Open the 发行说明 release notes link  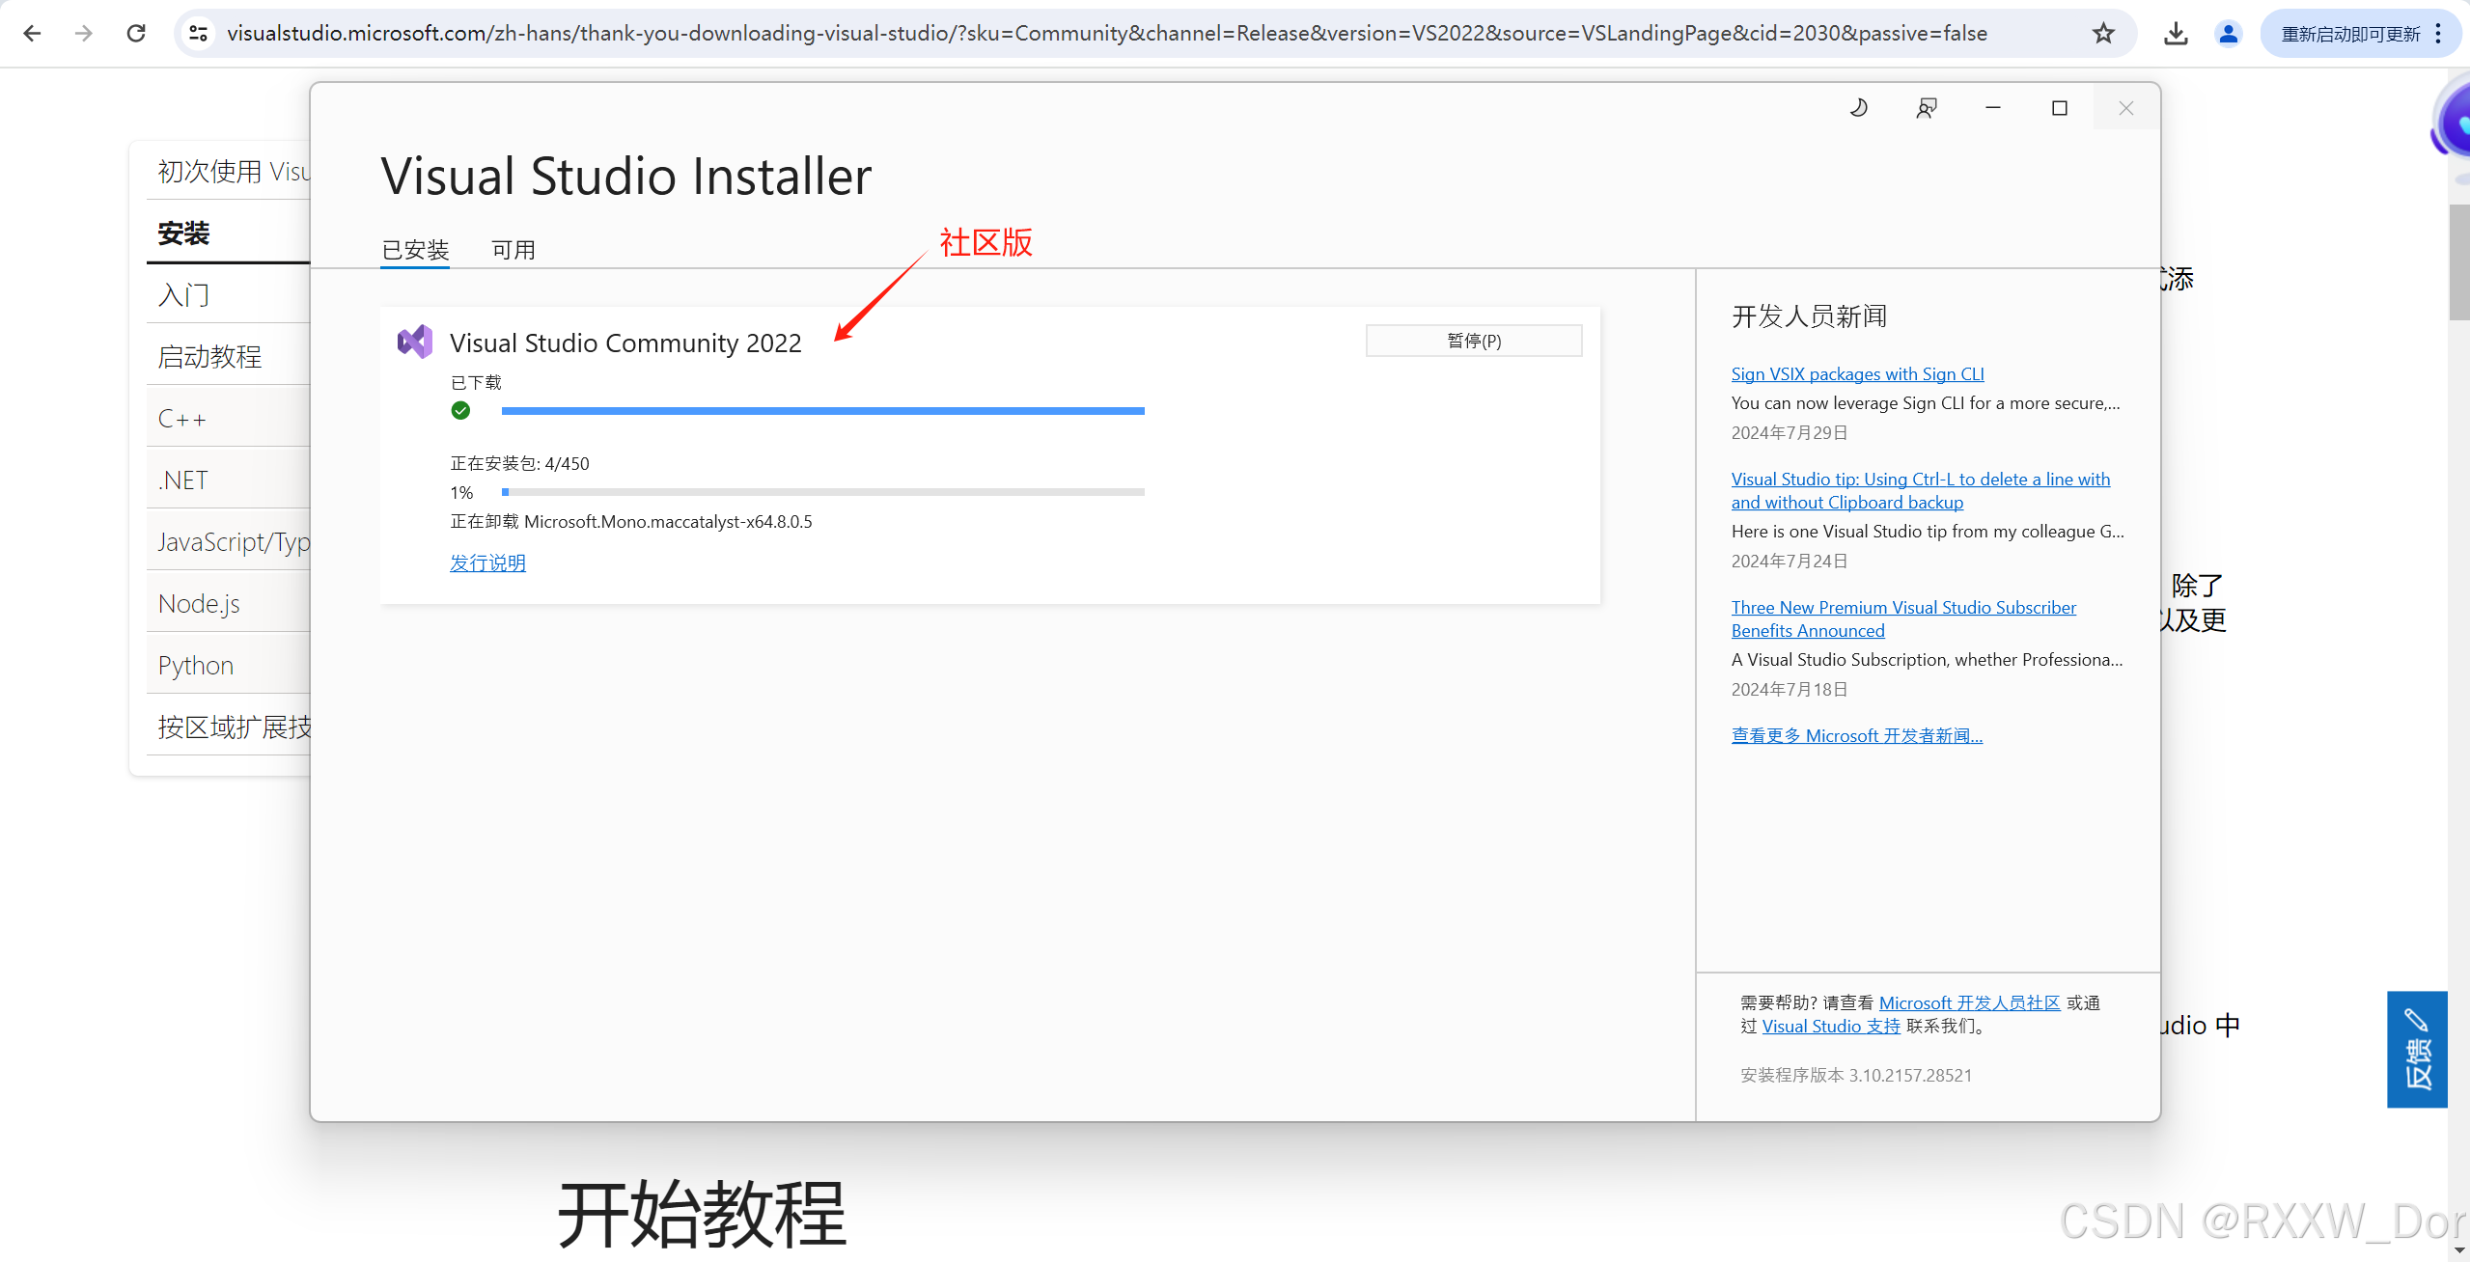pos(487,562)
